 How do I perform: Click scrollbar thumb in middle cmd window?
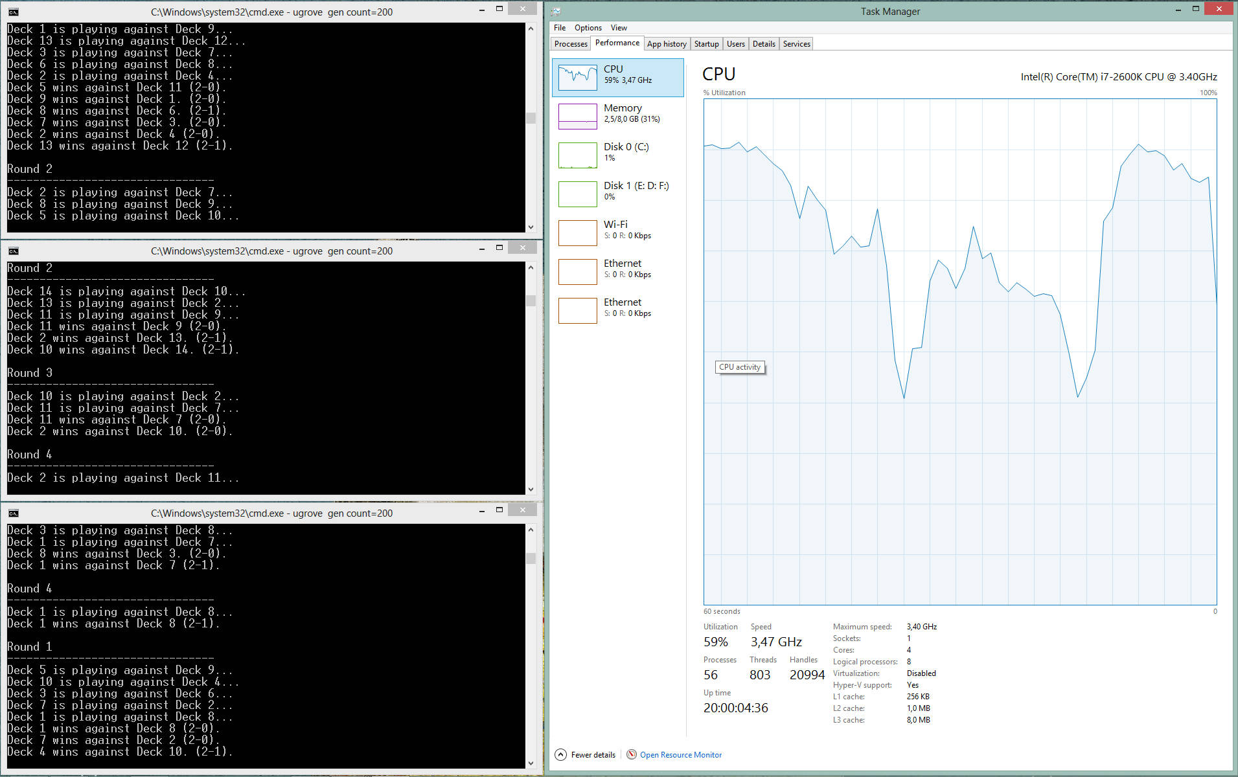(x=531, y=300)
